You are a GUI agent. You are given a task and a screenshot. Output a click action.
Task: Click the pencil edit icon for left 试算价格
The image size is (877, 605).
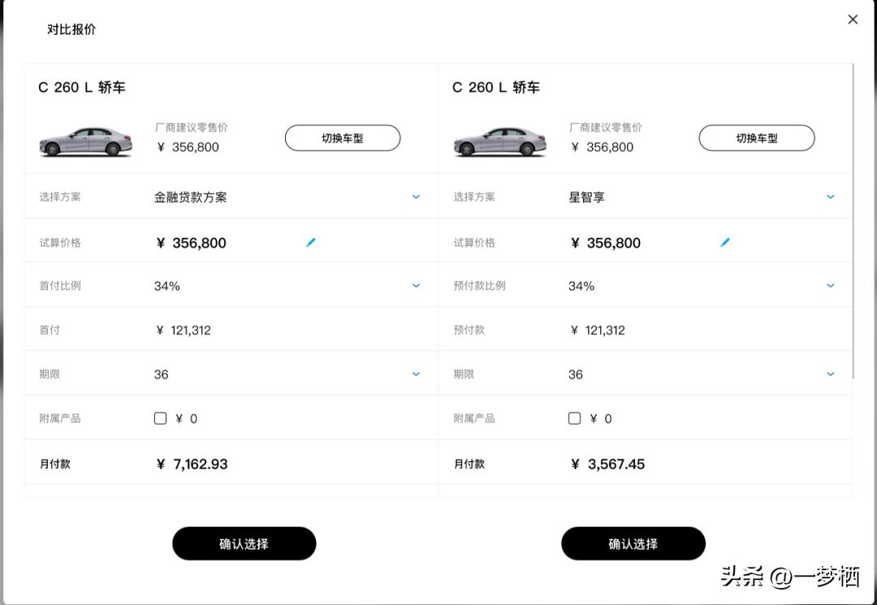pos(311,241)
